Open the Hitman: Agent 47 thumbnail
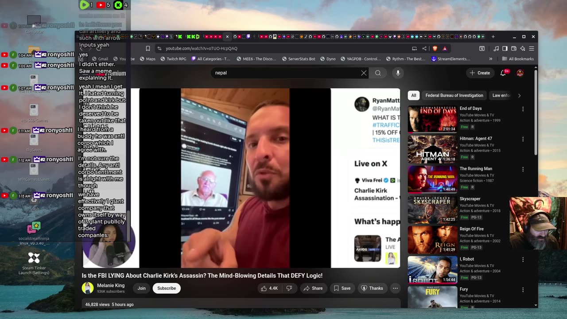The height and width of the screenshot is (319, 567). click(432, 149)
